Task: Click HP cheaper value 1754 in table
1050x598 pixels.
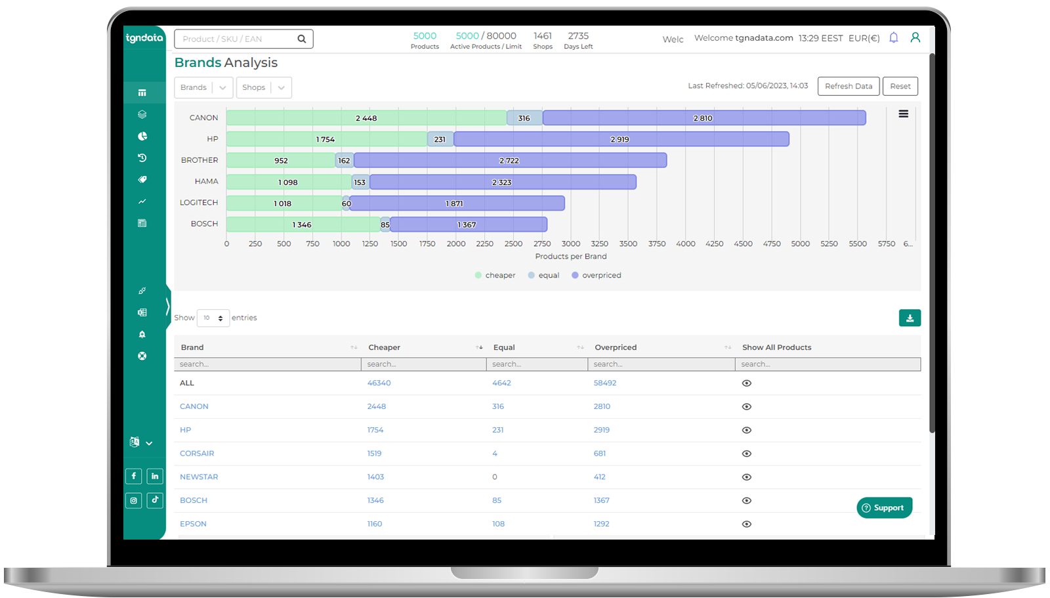Action: pyautogui.click(x=375, y=430)
